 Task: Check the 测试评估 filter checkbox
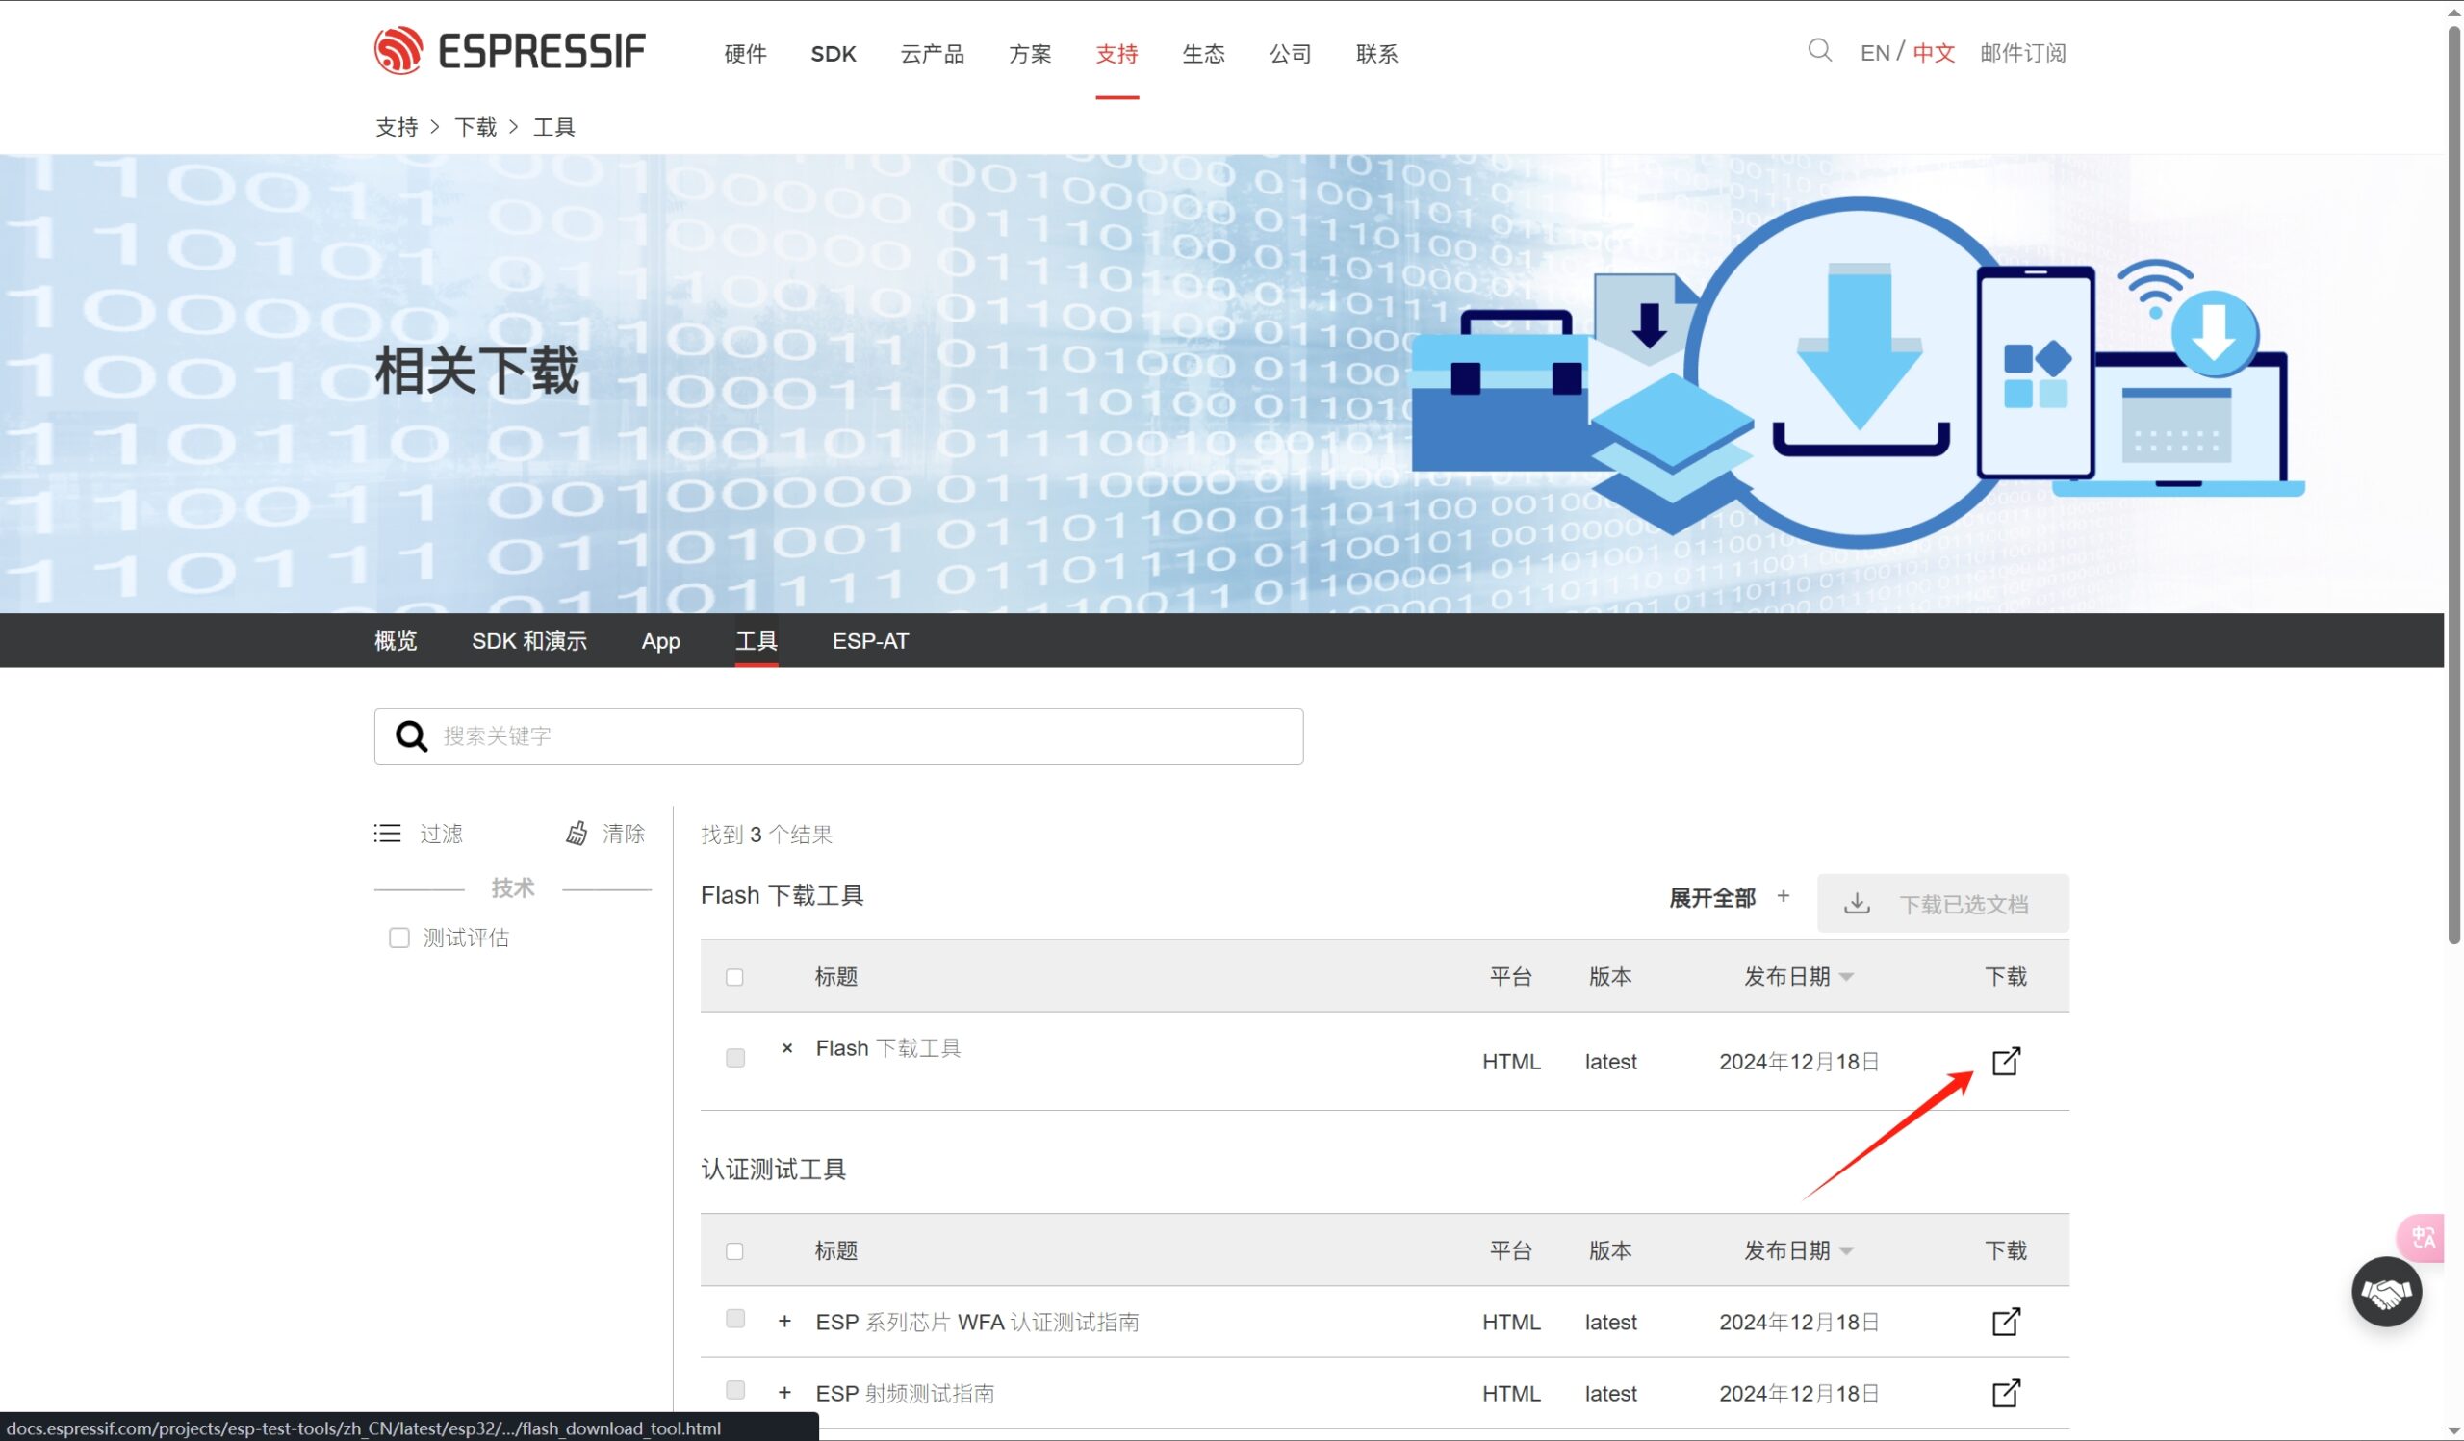[398, 939]
